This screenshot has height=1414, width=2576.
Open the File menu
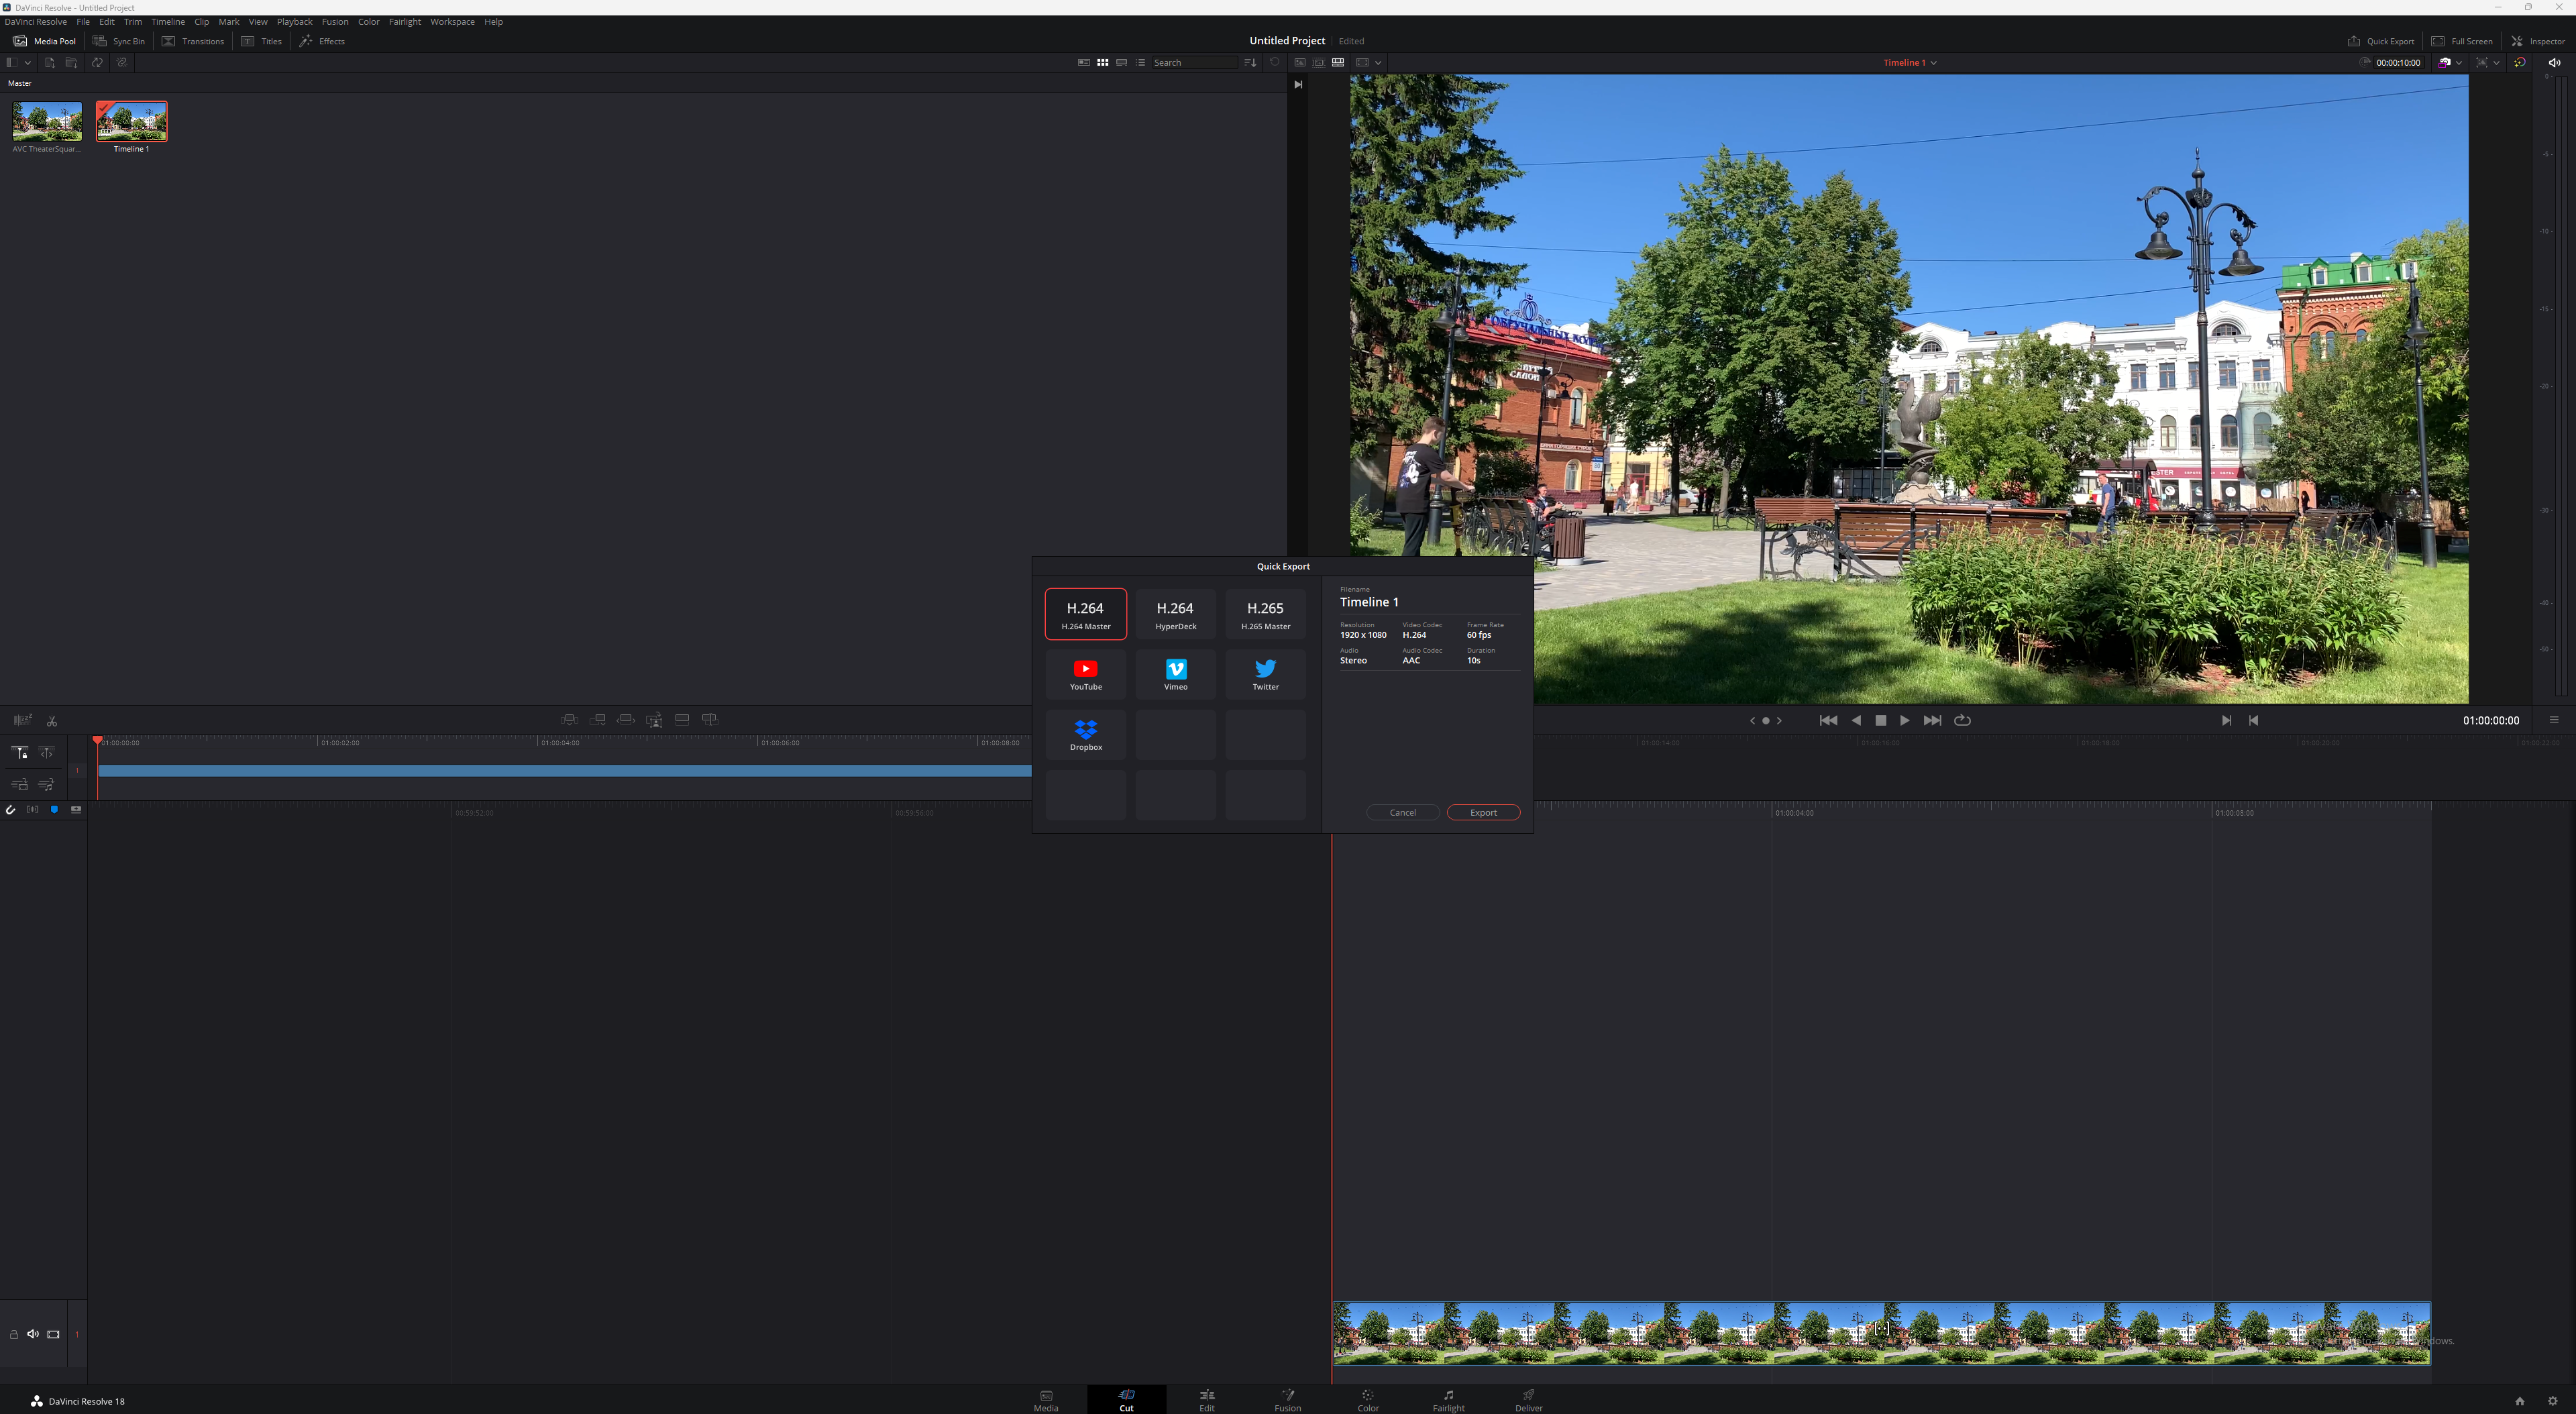tap(83, 22)
